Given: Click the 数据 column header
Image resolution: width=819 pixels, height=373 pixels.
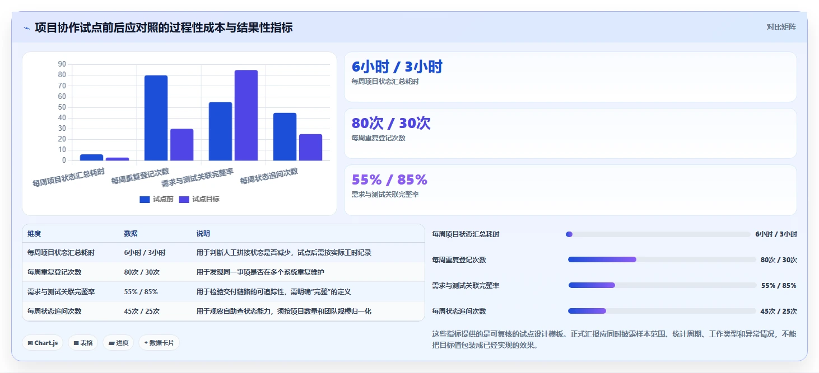Looking at the screenshot, I should [131, 234].
